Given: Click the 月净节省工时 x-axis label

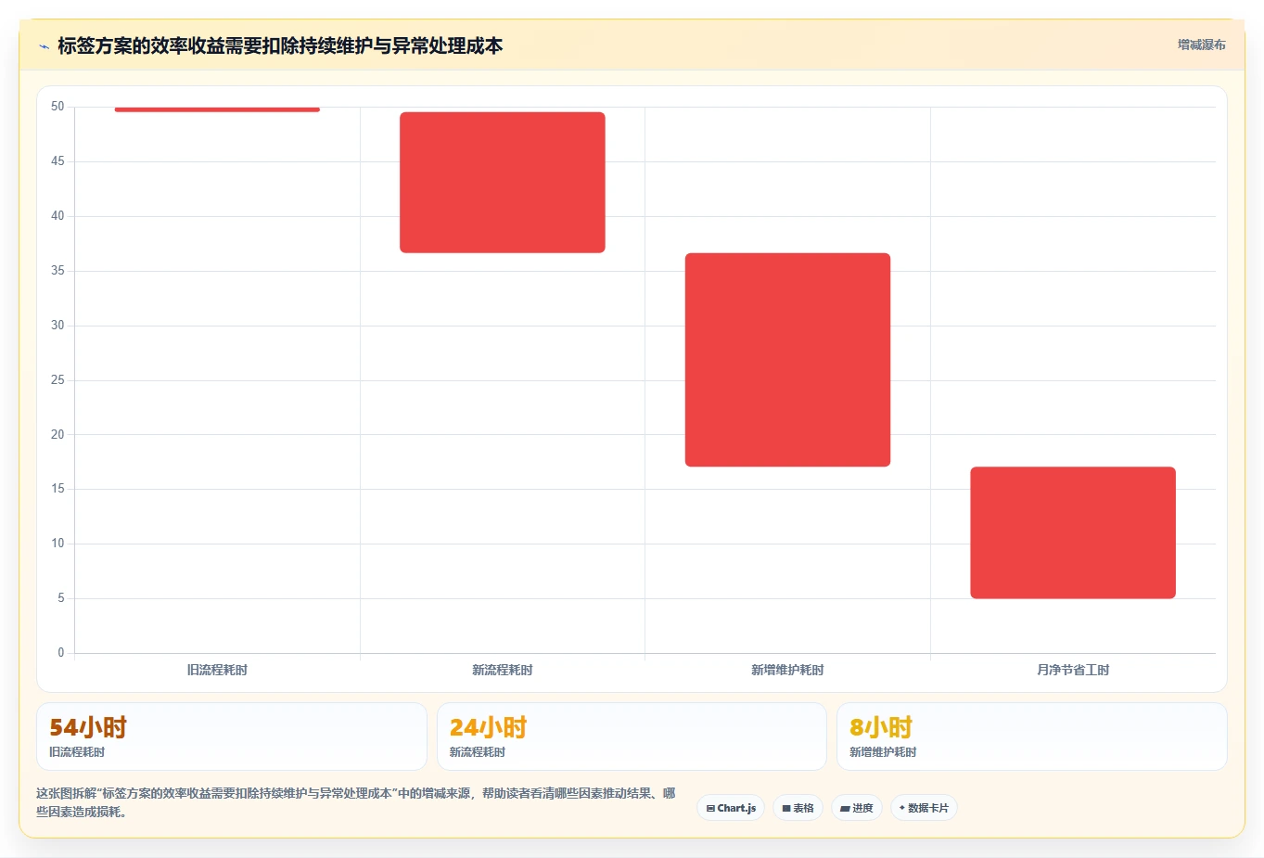Looking at the screenshot, I should pyautogui.click(x=1073, y=670).
